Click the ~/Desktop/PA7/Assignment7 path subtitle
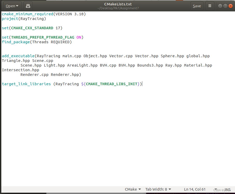This screenshot has height=194, width=235. 118,8
